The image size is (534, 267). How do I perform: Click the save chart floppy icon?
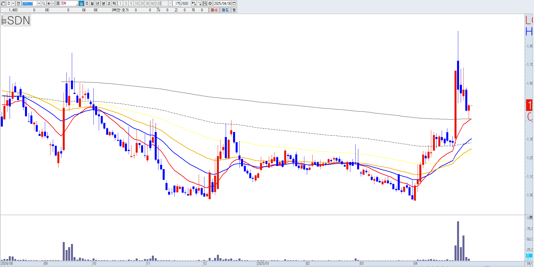pos(204,3)
